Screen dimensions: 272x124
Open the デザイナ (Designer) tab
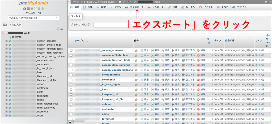(x=239, y=7)
